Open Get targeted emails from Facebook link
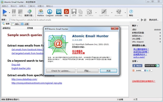 [27, 53]
